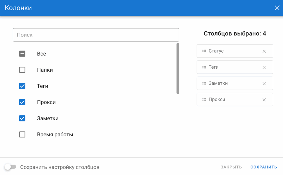The image size is (283, 175).
Task: Remove the Статус column with its X icon
Action: coord(264,51)
